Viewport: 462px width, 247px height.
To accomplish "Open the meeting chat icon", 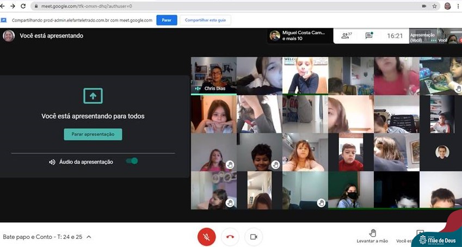I will click(369, 36).
